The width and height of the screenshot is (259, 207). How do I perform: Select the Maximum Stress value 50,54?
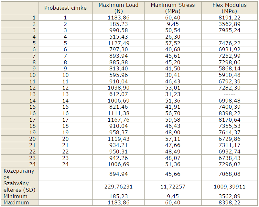pos(173,30)
